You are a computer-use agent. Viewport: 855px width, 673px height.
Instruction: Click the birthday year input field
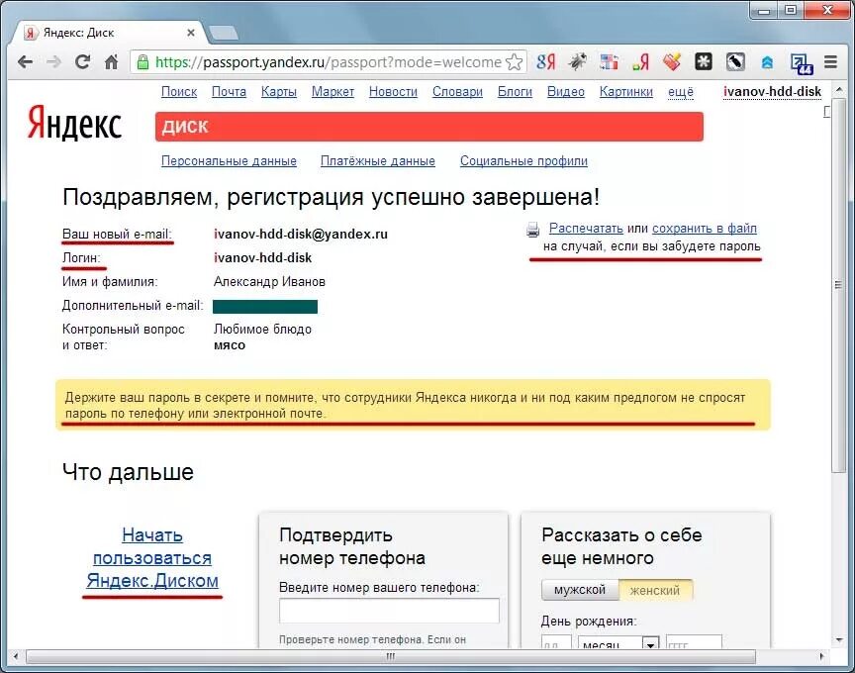694,642
